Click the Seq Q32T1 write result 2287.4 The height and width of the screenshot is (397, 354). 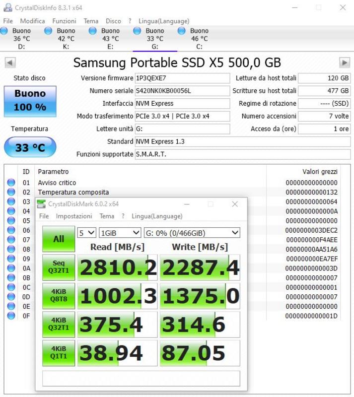200,267
